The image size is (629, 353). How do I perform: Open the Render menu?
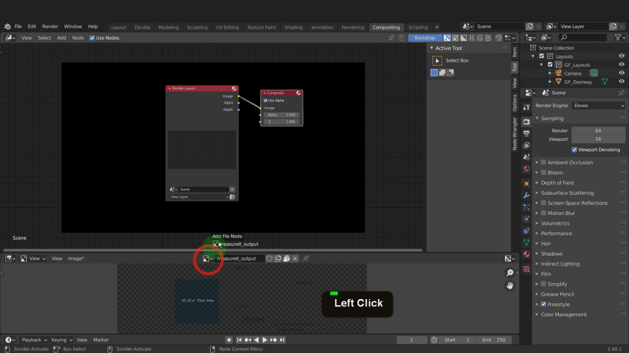pyautogui.click(x=50, y=27)
